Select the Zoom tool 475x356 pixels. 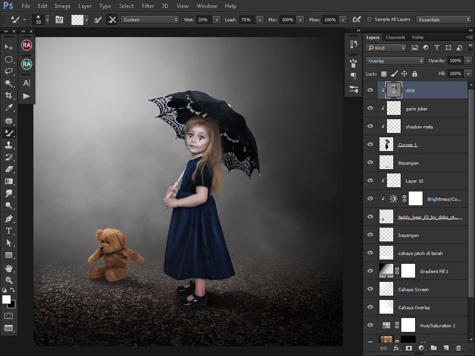coord(8,280)
